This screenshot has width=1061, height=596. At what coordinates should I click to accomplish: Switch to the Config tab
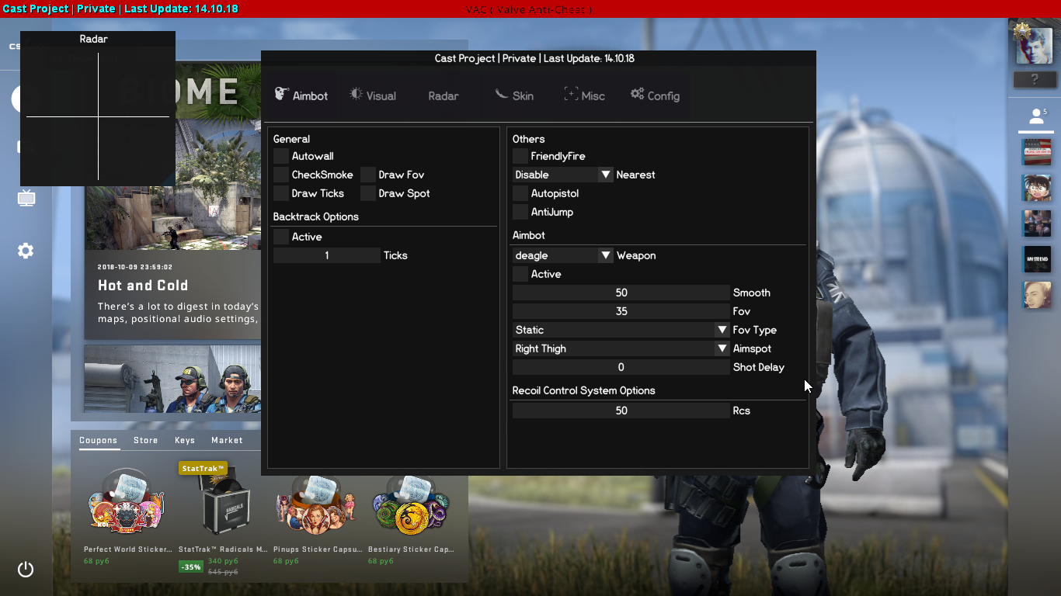[x=656, y=95]
